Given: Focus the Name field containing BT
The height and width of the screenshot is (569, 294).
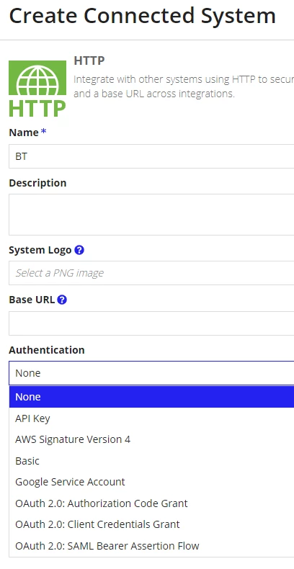Looking at the screenshot, I should 151,156.
